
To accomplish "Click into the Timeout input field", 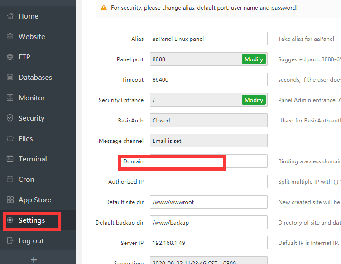I will (x=208, y=80).
